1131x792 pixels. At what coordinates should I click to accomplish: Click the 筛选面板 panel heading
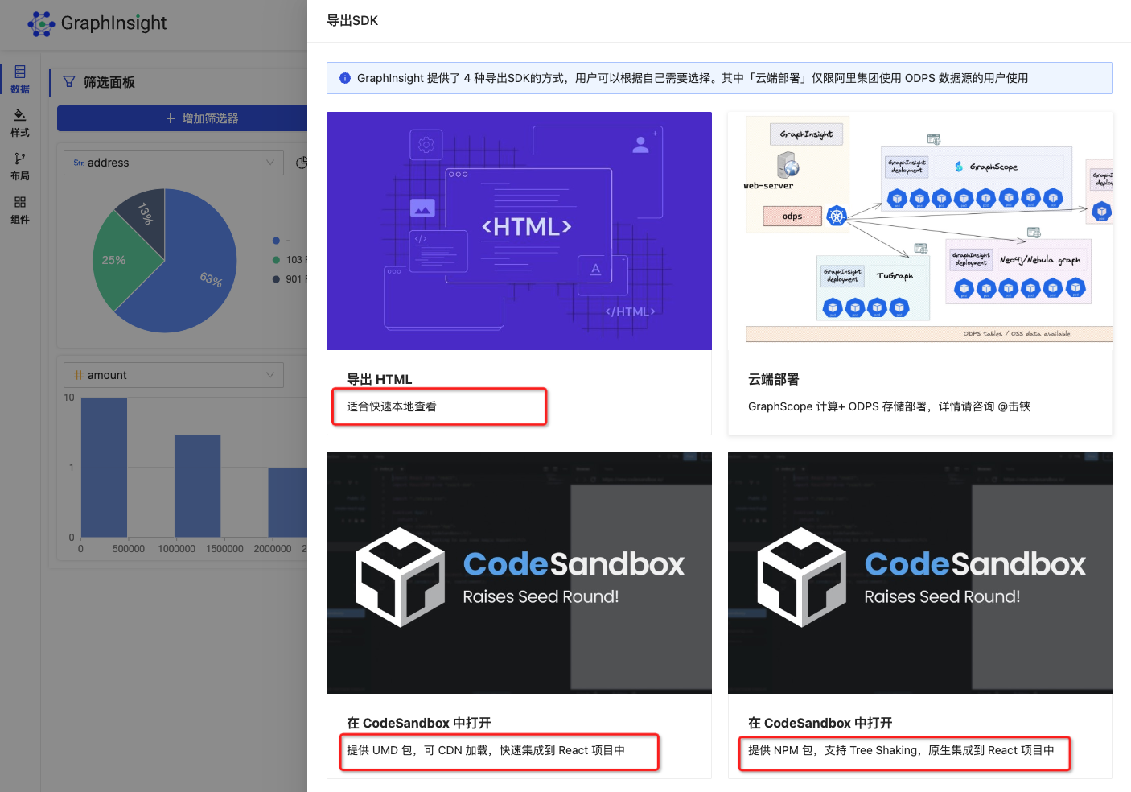coord(109,82)
